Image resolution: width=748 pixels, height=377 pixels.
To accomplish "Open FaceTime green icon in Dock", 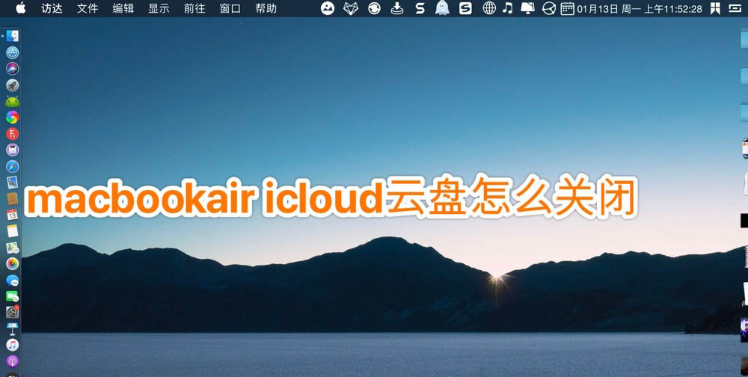I will (13, 296).
